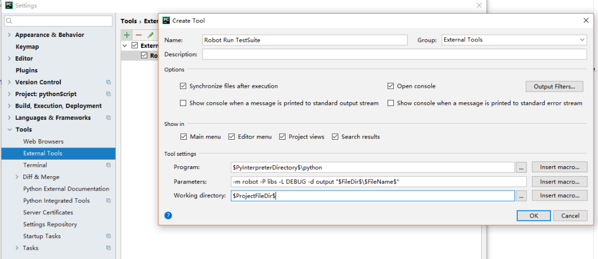
Task: Click the blue help question mark icon
Action: pyautogui.click(x=168, y=215)
